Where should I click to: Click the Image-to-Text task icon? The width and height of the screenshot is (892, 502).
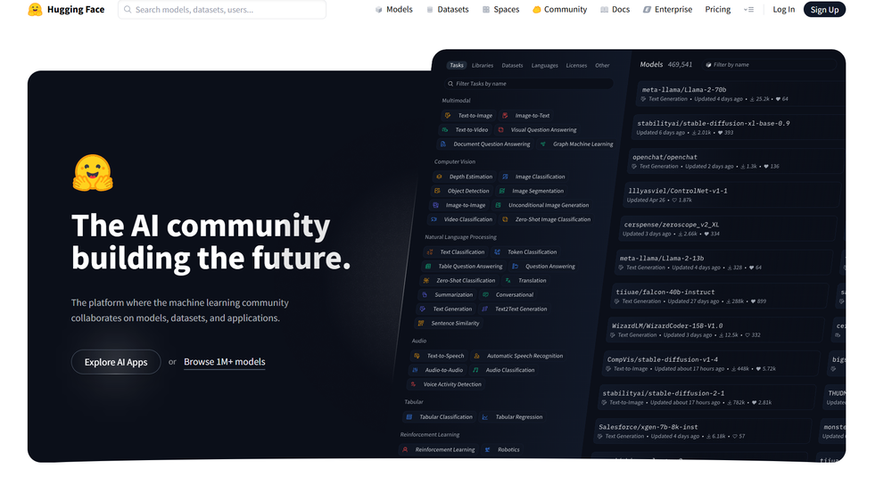coord(505,115)
